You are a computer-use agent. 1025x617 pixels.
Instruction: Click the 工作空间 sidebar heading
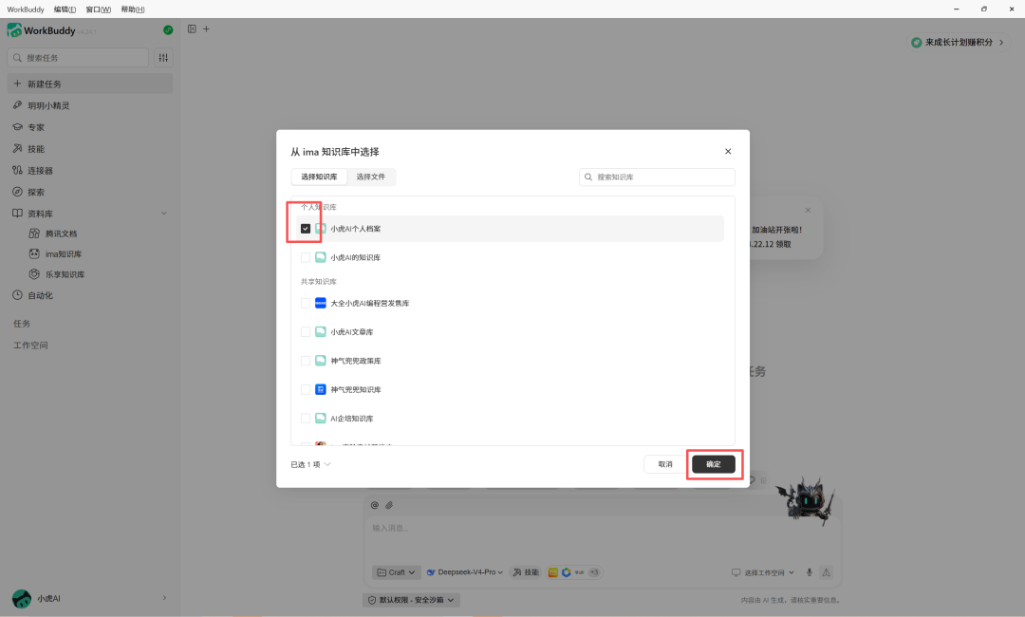coord(30,346)
